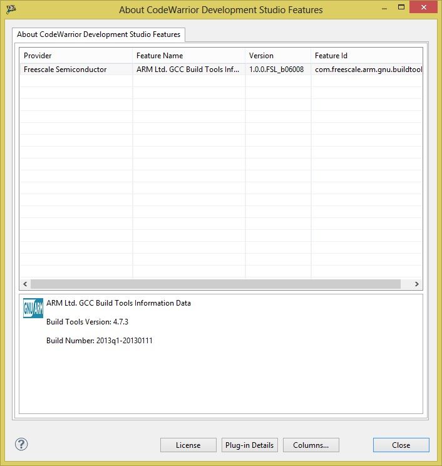Select the About CodeWarrior Development Studio Features tab
This screenshot has height=466, width=442.
99,34
